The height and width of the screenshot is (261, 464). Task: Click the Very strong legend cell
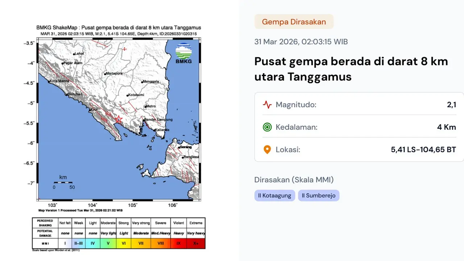(x=141, y=223)
